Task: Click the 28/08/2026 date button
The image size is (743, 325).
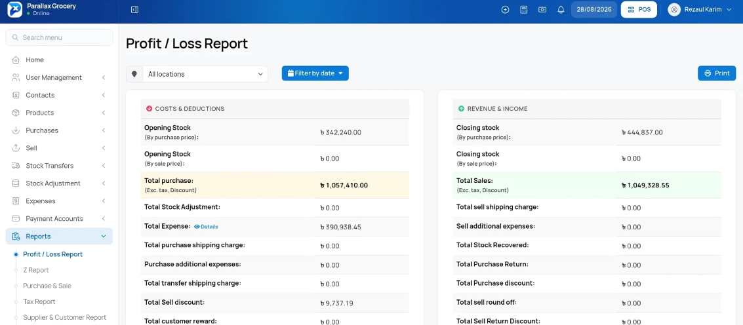Action: tap(594, 9)
